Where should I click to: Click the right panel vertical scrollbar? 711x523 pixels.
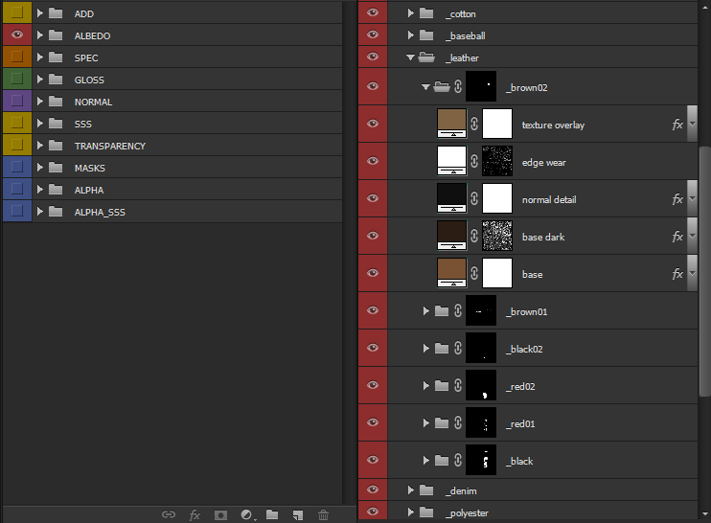[x=704, y=271]
